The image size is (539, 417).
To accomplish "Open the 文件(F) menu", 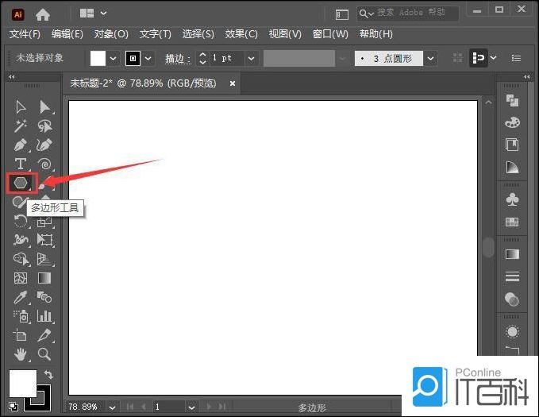I will coord(25,34).
